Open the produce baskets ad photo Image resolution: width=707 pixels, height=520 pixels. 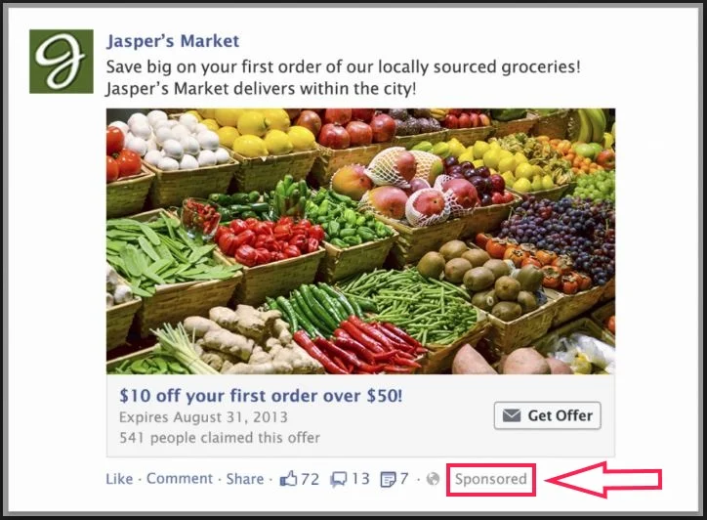point(360,241)
